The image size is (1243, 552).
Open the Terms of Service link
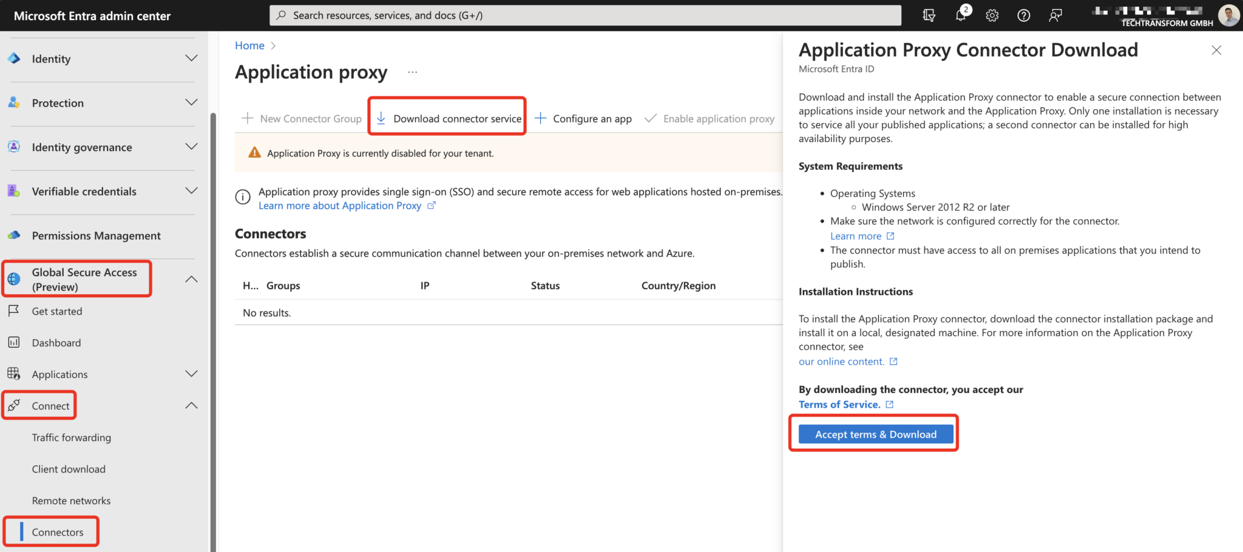tap(840, 404)
